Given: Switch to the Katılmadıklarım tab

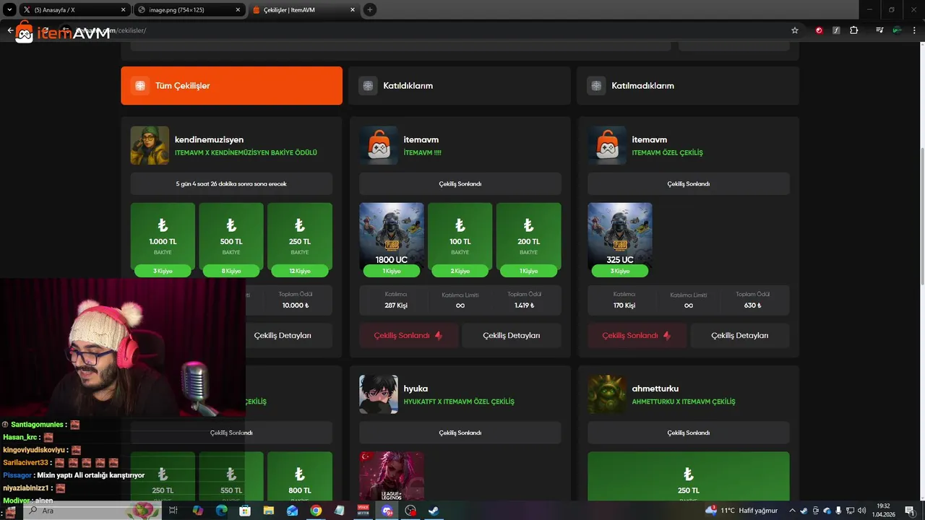Looking at the screenshot, I should pyautogui.click(x=688, y=85).
